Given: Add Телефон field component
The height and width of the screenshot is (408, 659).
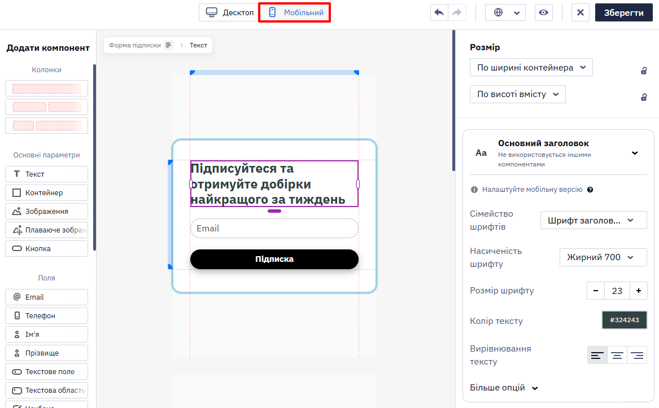Looking at the screenshot, I should [47, 315].
